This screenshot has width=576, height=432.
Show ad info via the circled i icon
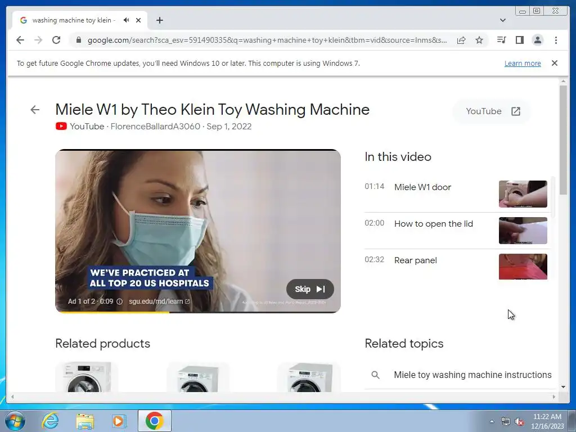coord(119,301)
